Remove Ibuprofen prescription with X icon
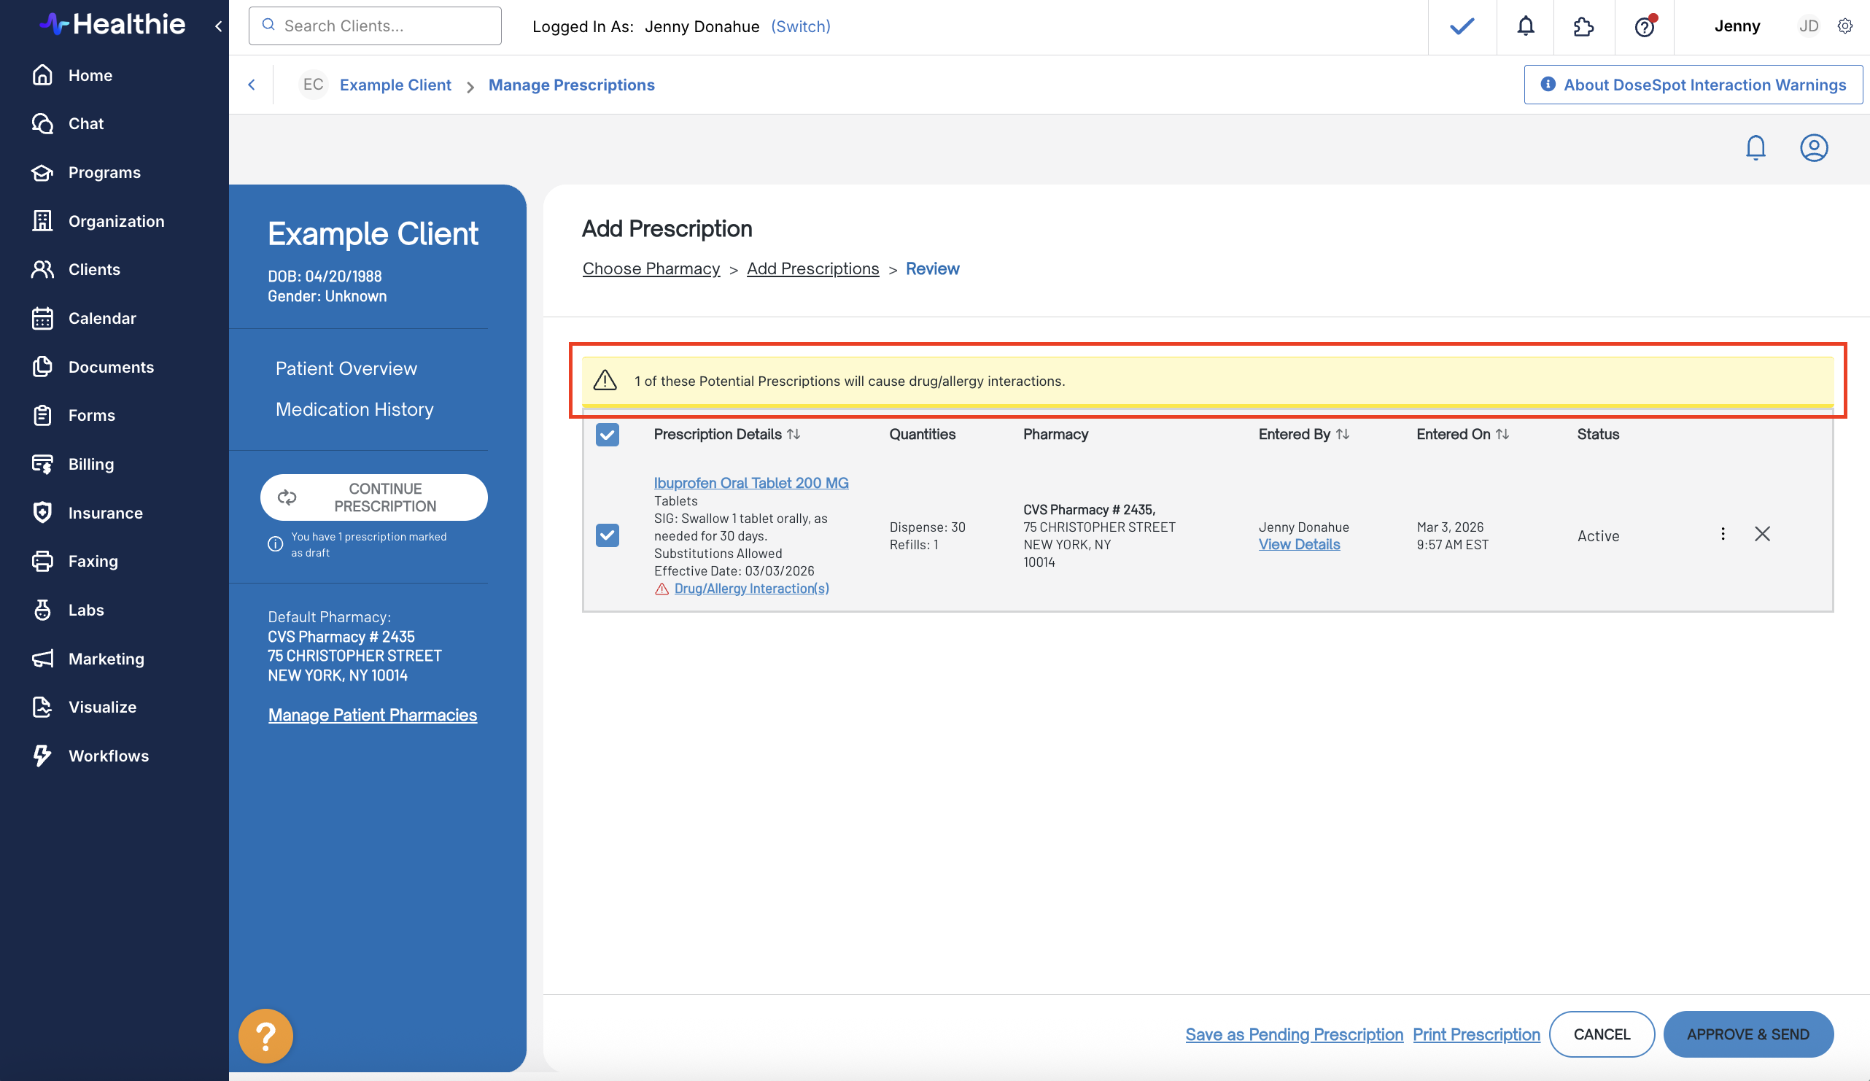Screen dimensions: 1870x1081 click(1761, 534)
